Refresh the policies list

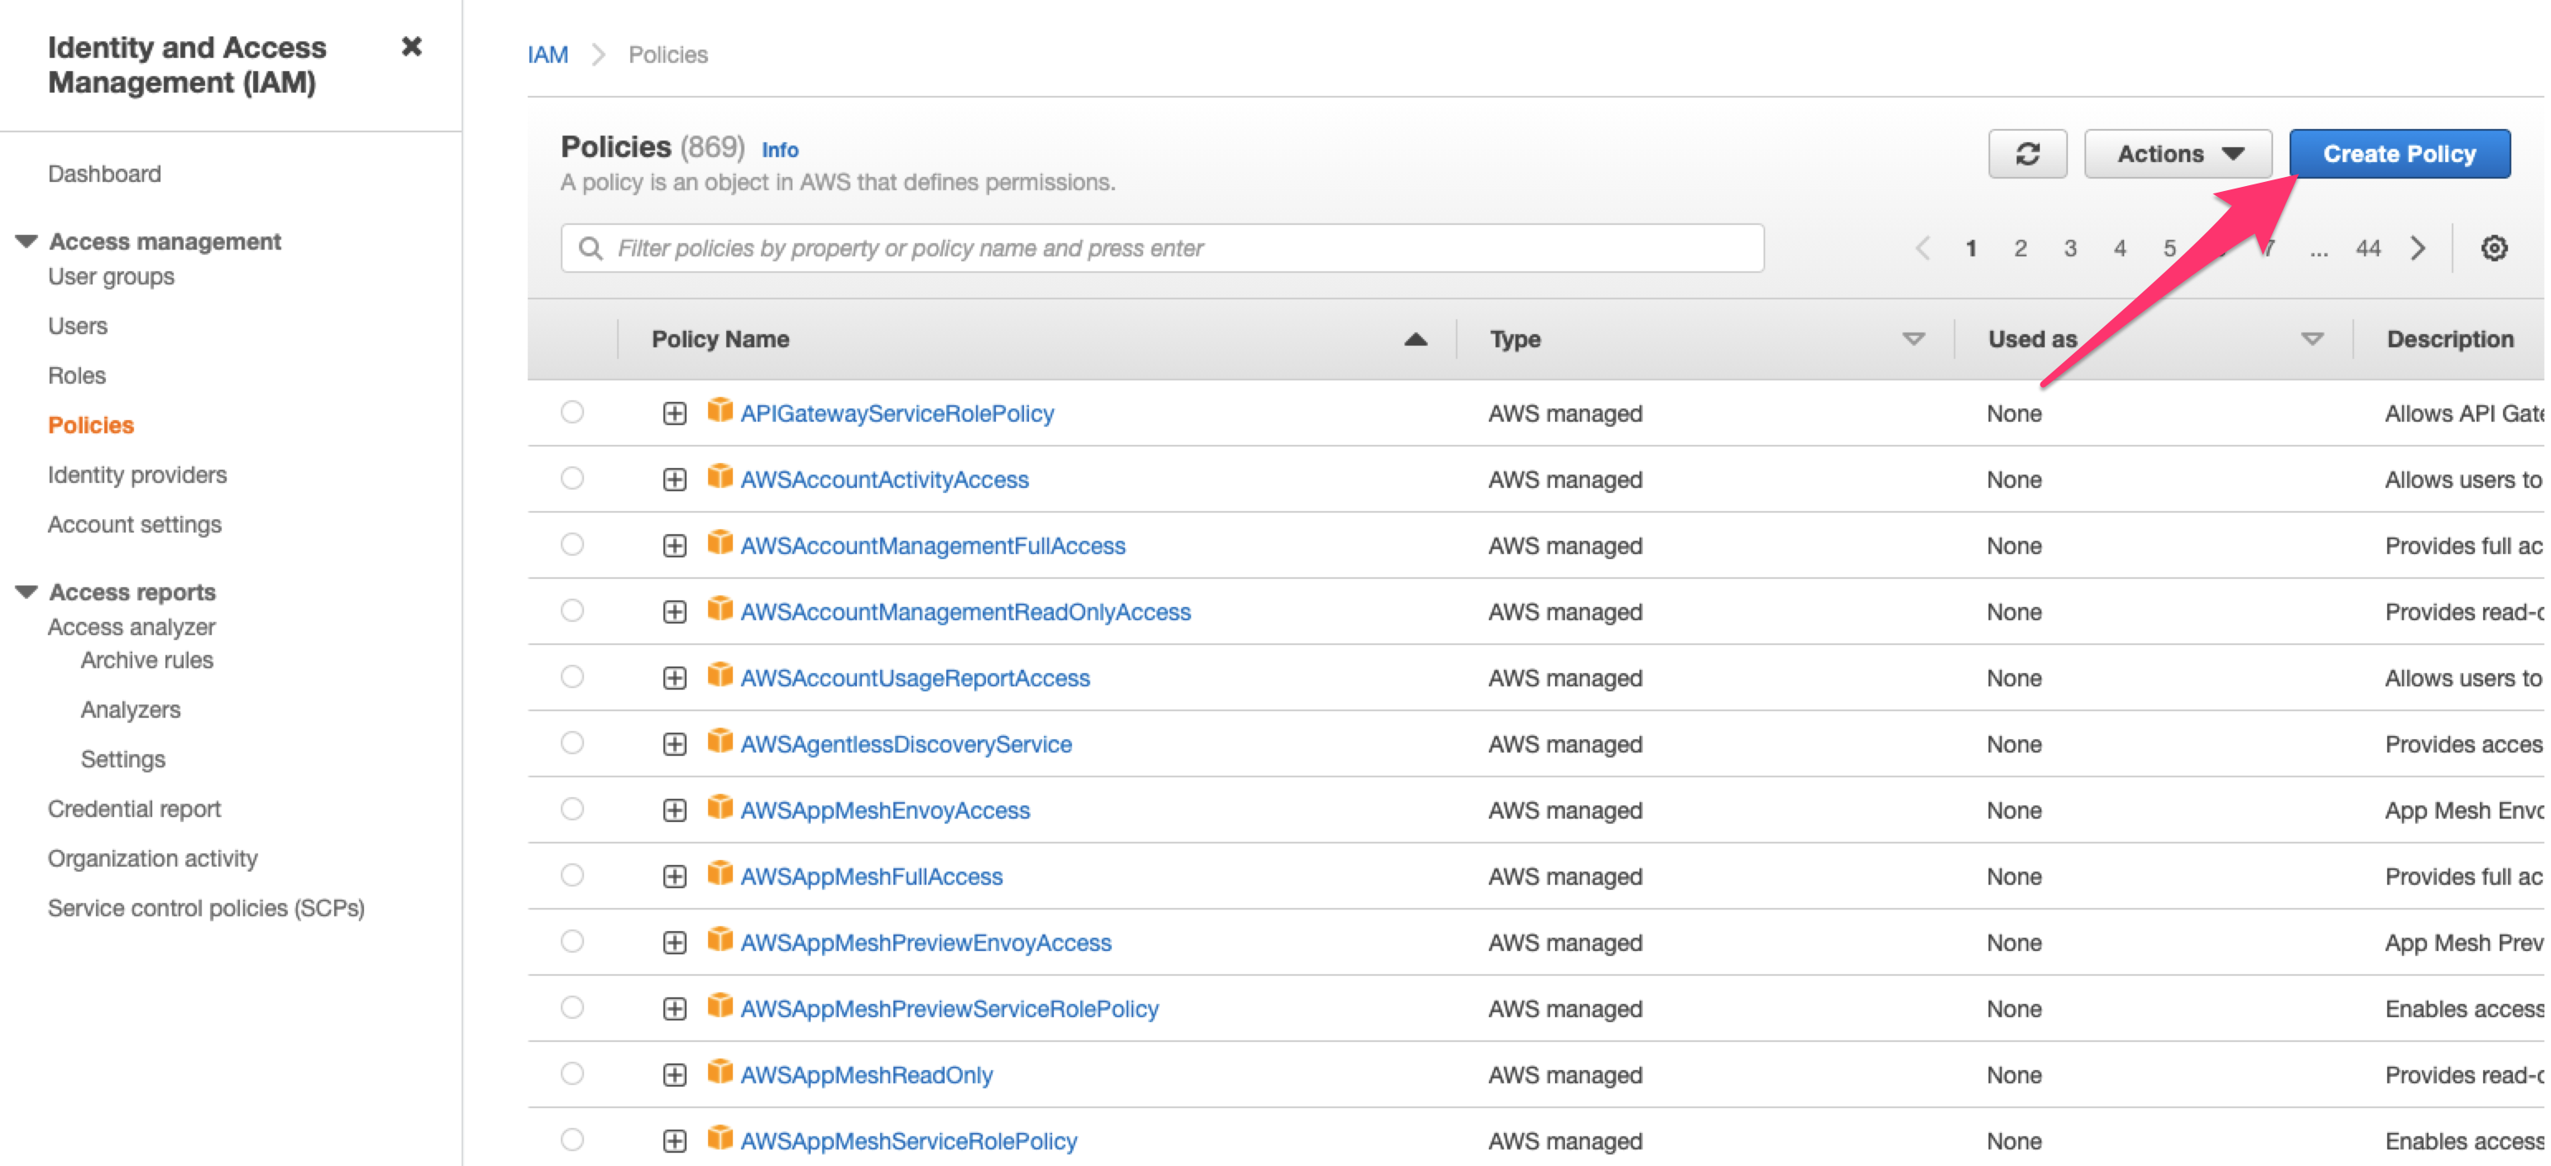[2027, 155]
